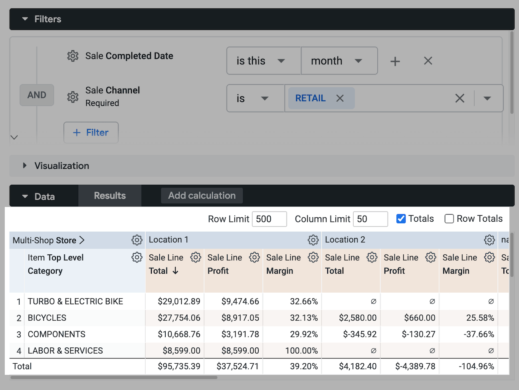This screenshot has height=390, width=519.
Task: Remove the RETAIL value using its X icon
Action: 340,98
